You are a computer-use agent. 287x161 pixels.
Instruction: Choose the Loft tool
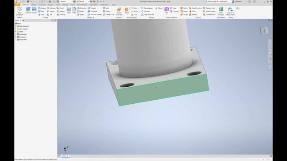point(41,11)
